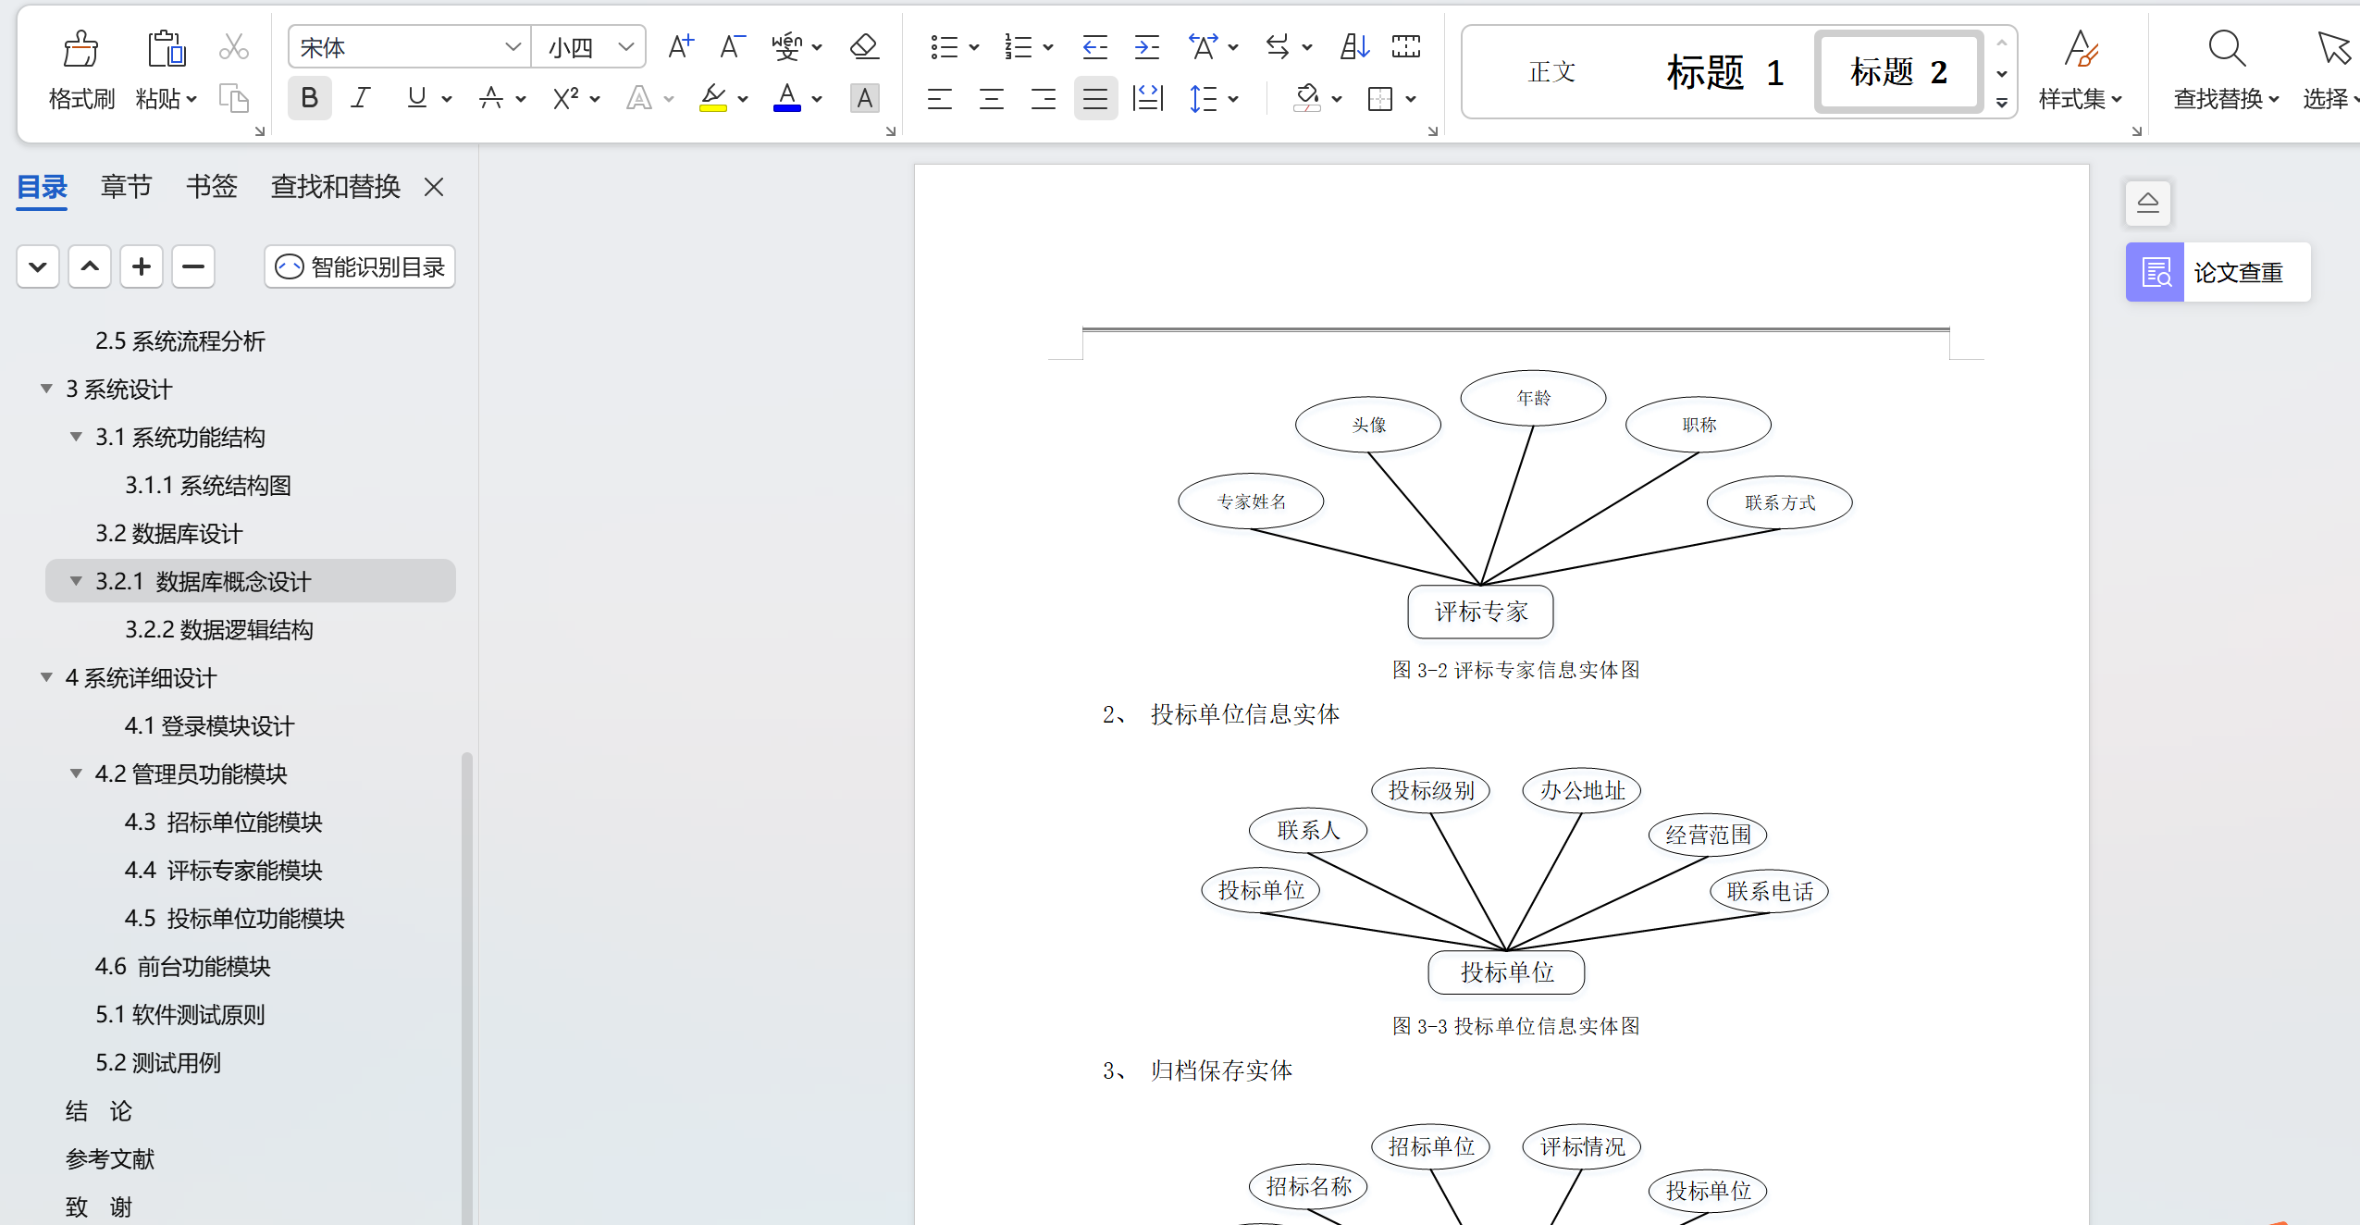Click the decrease indent icon

1094,46
